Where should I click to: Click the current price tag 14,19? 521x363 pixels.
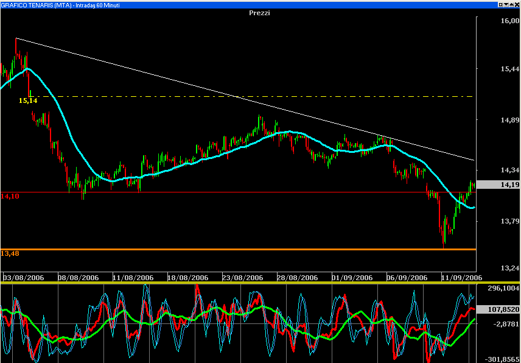tap(498, 185)
